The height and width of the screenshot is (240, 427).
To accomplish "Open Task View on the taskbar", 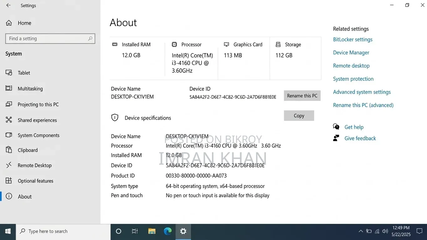I will (x=135, y=231).
